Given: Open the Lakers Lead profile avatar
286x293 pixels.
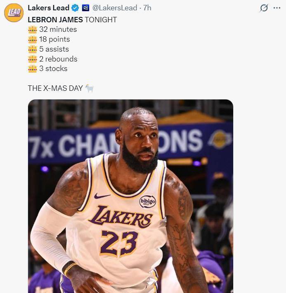Looking at the screenshot, I should click(x=14, y=12).
